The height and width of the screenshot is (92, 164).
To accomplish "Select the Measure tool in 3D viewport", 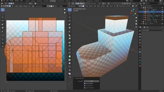I will point(70,35).
